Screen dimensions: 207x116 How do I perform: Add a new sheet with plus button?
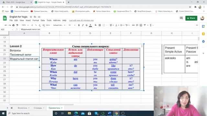7,108
